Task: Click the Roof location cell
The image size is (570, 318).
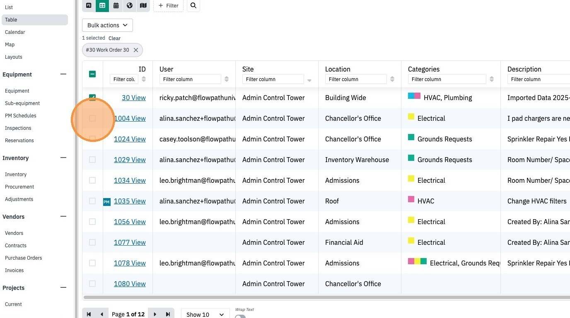Action: [x=332, y=201]
